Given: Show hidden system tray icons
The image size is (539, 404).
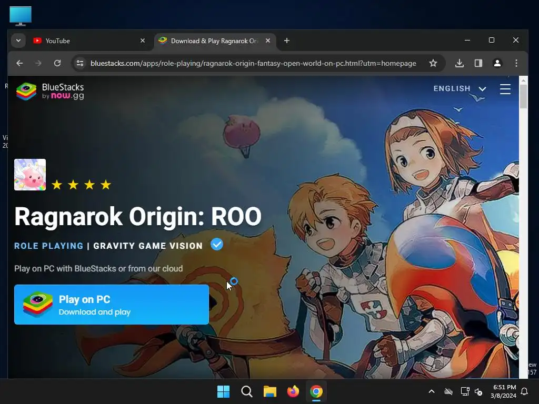Looking at the screenshot, I should point(432,391).
